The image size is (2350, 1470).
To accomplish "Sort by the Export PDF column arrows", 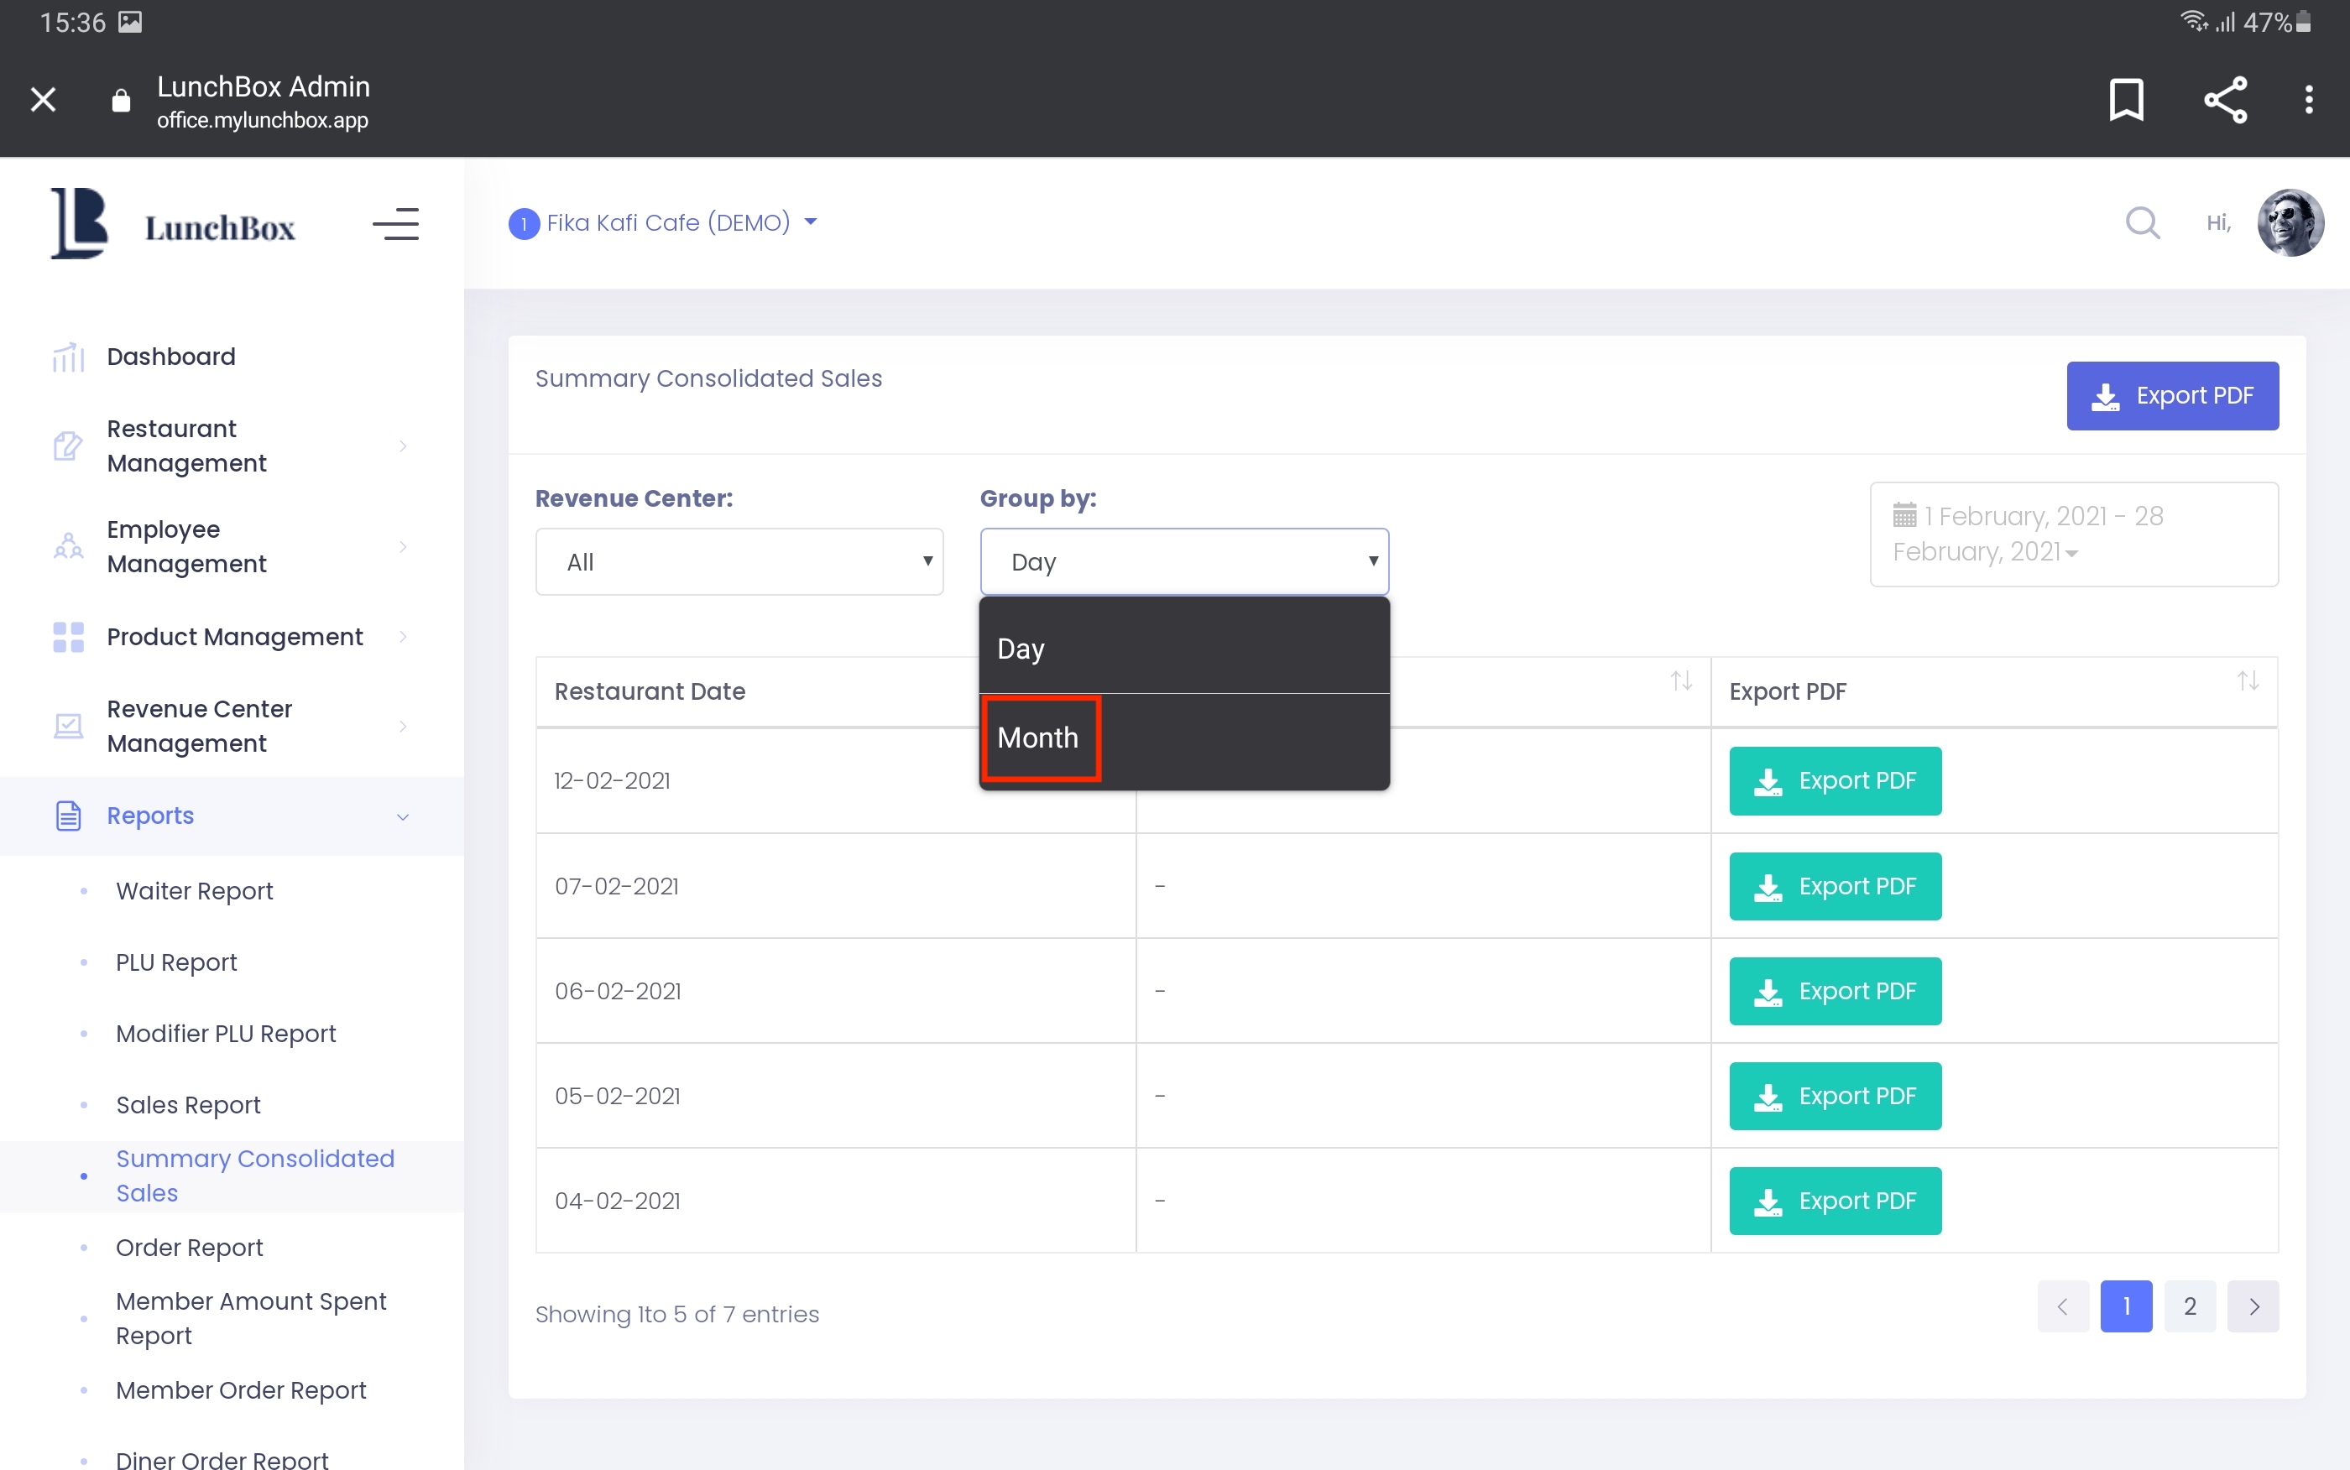I will (x=2247, y=681).
